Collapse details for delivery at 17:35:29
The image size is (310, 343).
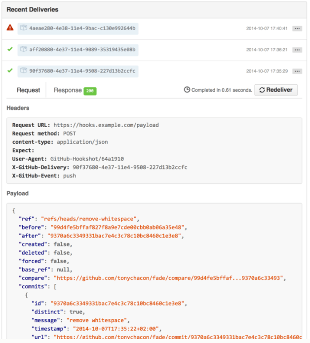(297, 71)
